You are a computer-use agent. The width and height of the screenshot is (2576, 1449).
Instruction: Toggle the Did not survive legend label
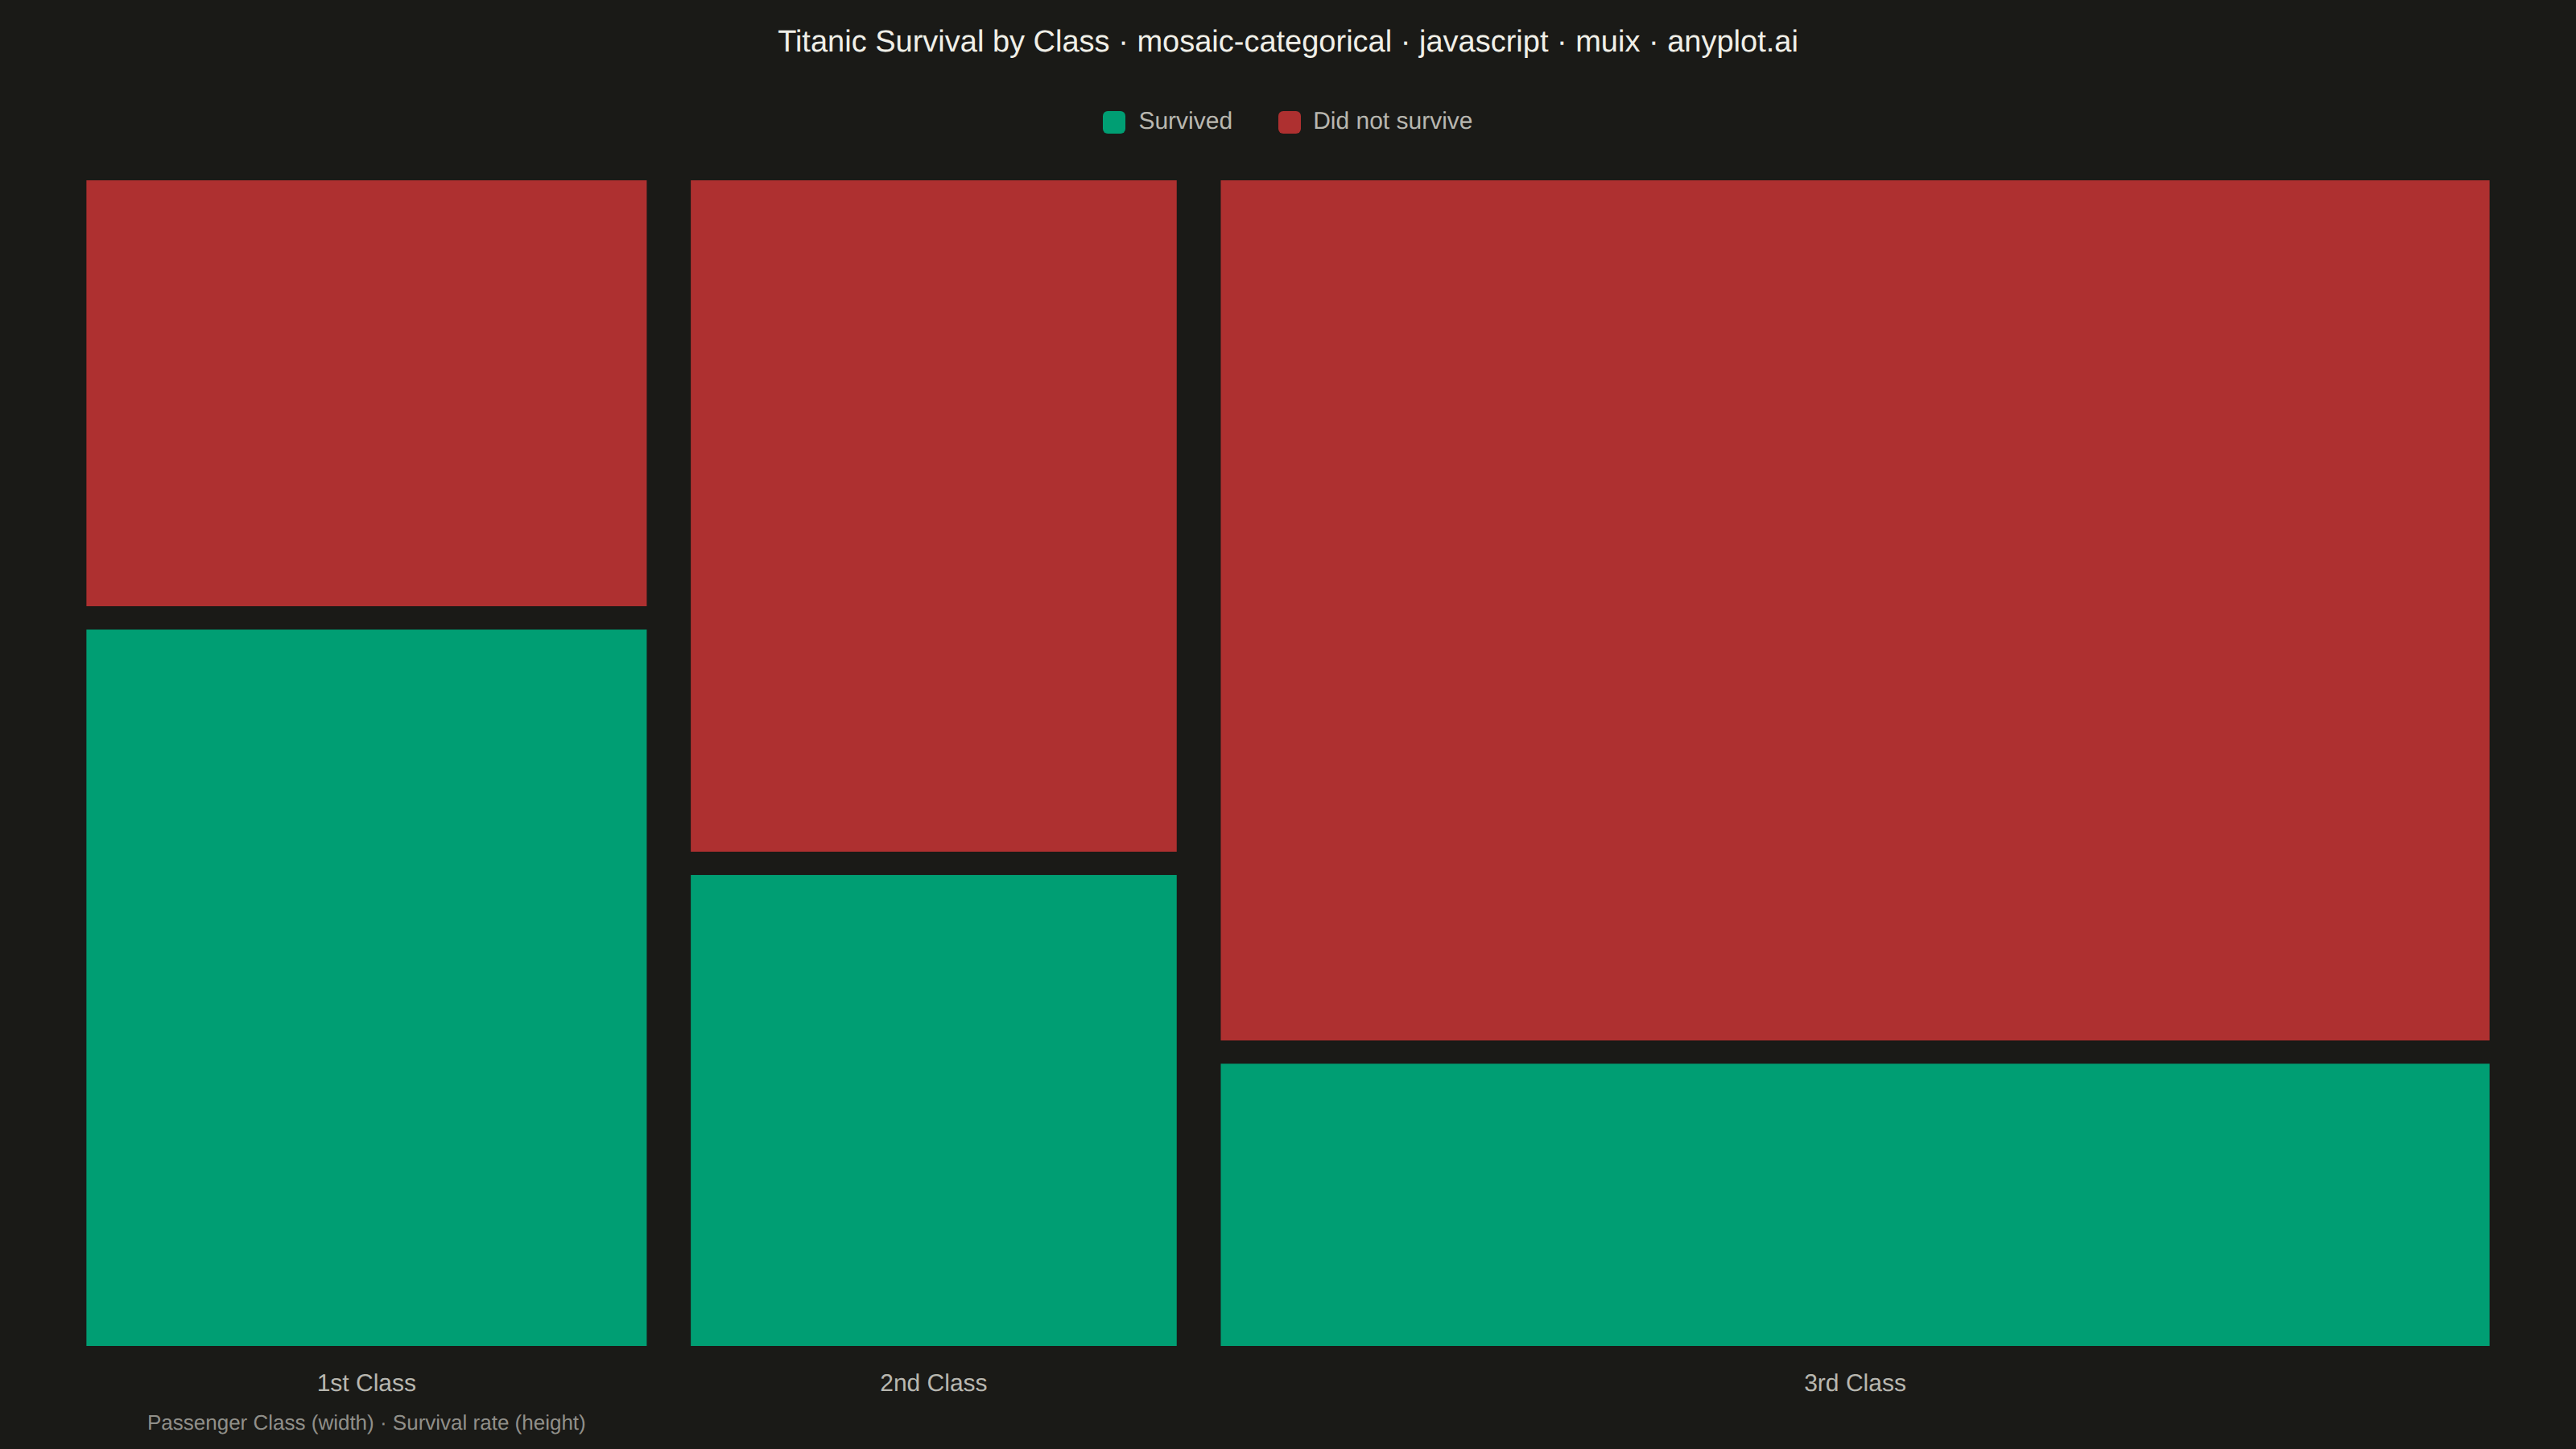coord(1392,121)
